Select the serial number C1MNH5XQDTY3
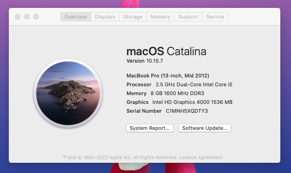This screenshot has width=291, height=173. click(x=187, y=111)
